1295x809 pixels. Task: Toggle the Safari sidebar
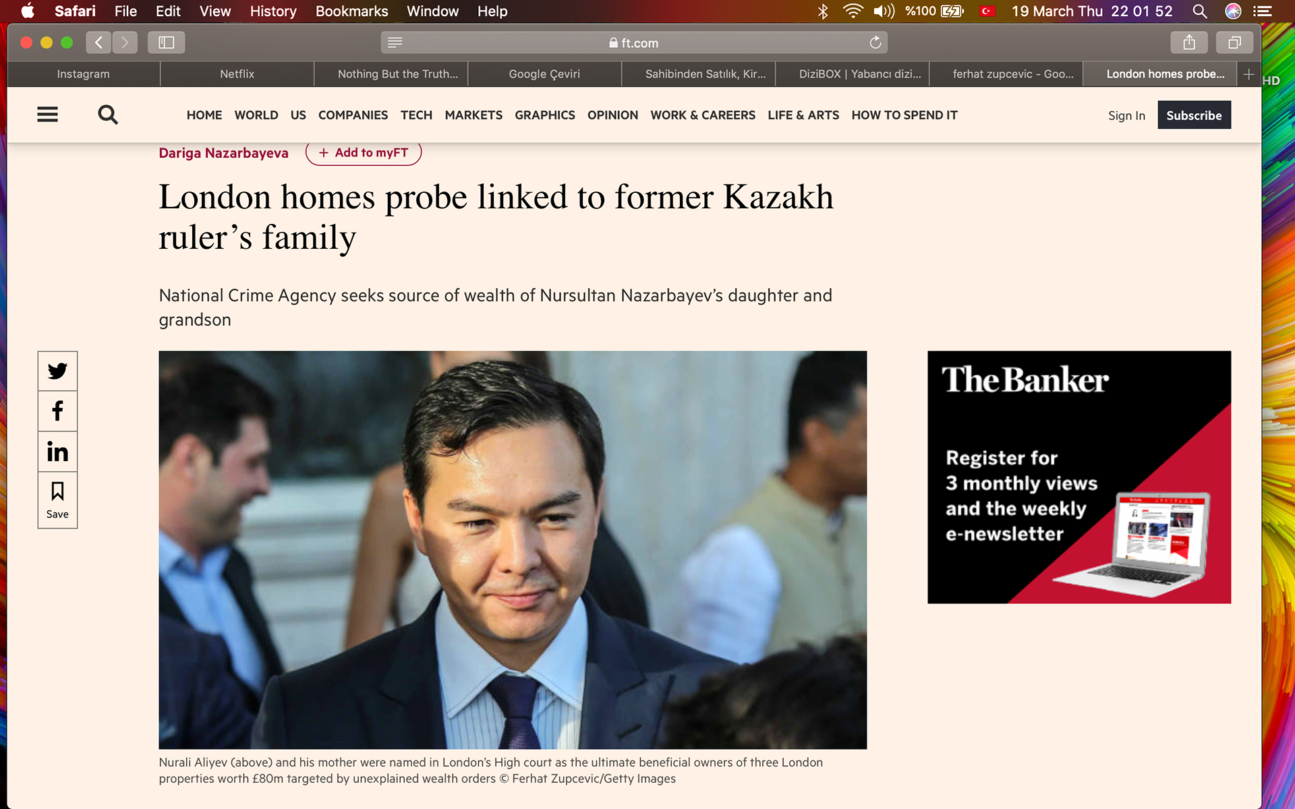(x=166, y=42)
